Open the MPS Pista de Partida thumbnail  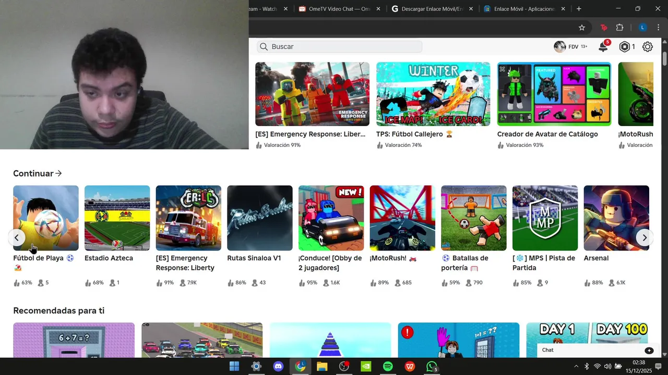click(545, 218)
